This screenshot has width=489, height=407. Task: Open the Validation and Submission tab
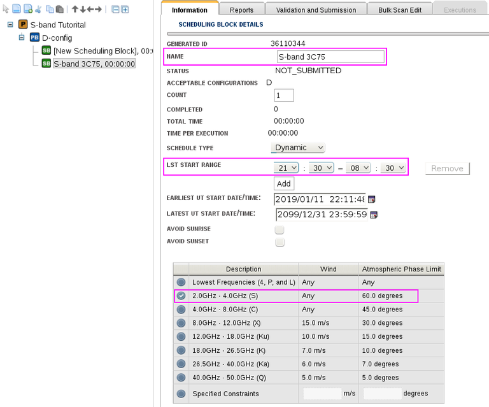[x=316, y=10]
